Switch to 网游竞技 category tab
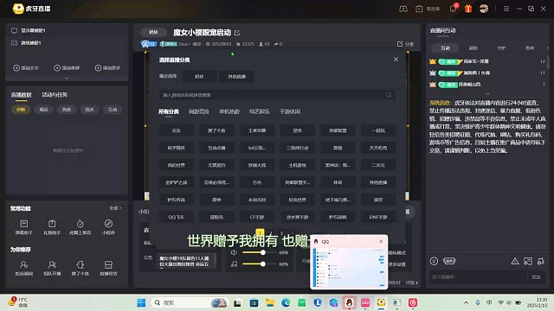 tap(199, 111)
